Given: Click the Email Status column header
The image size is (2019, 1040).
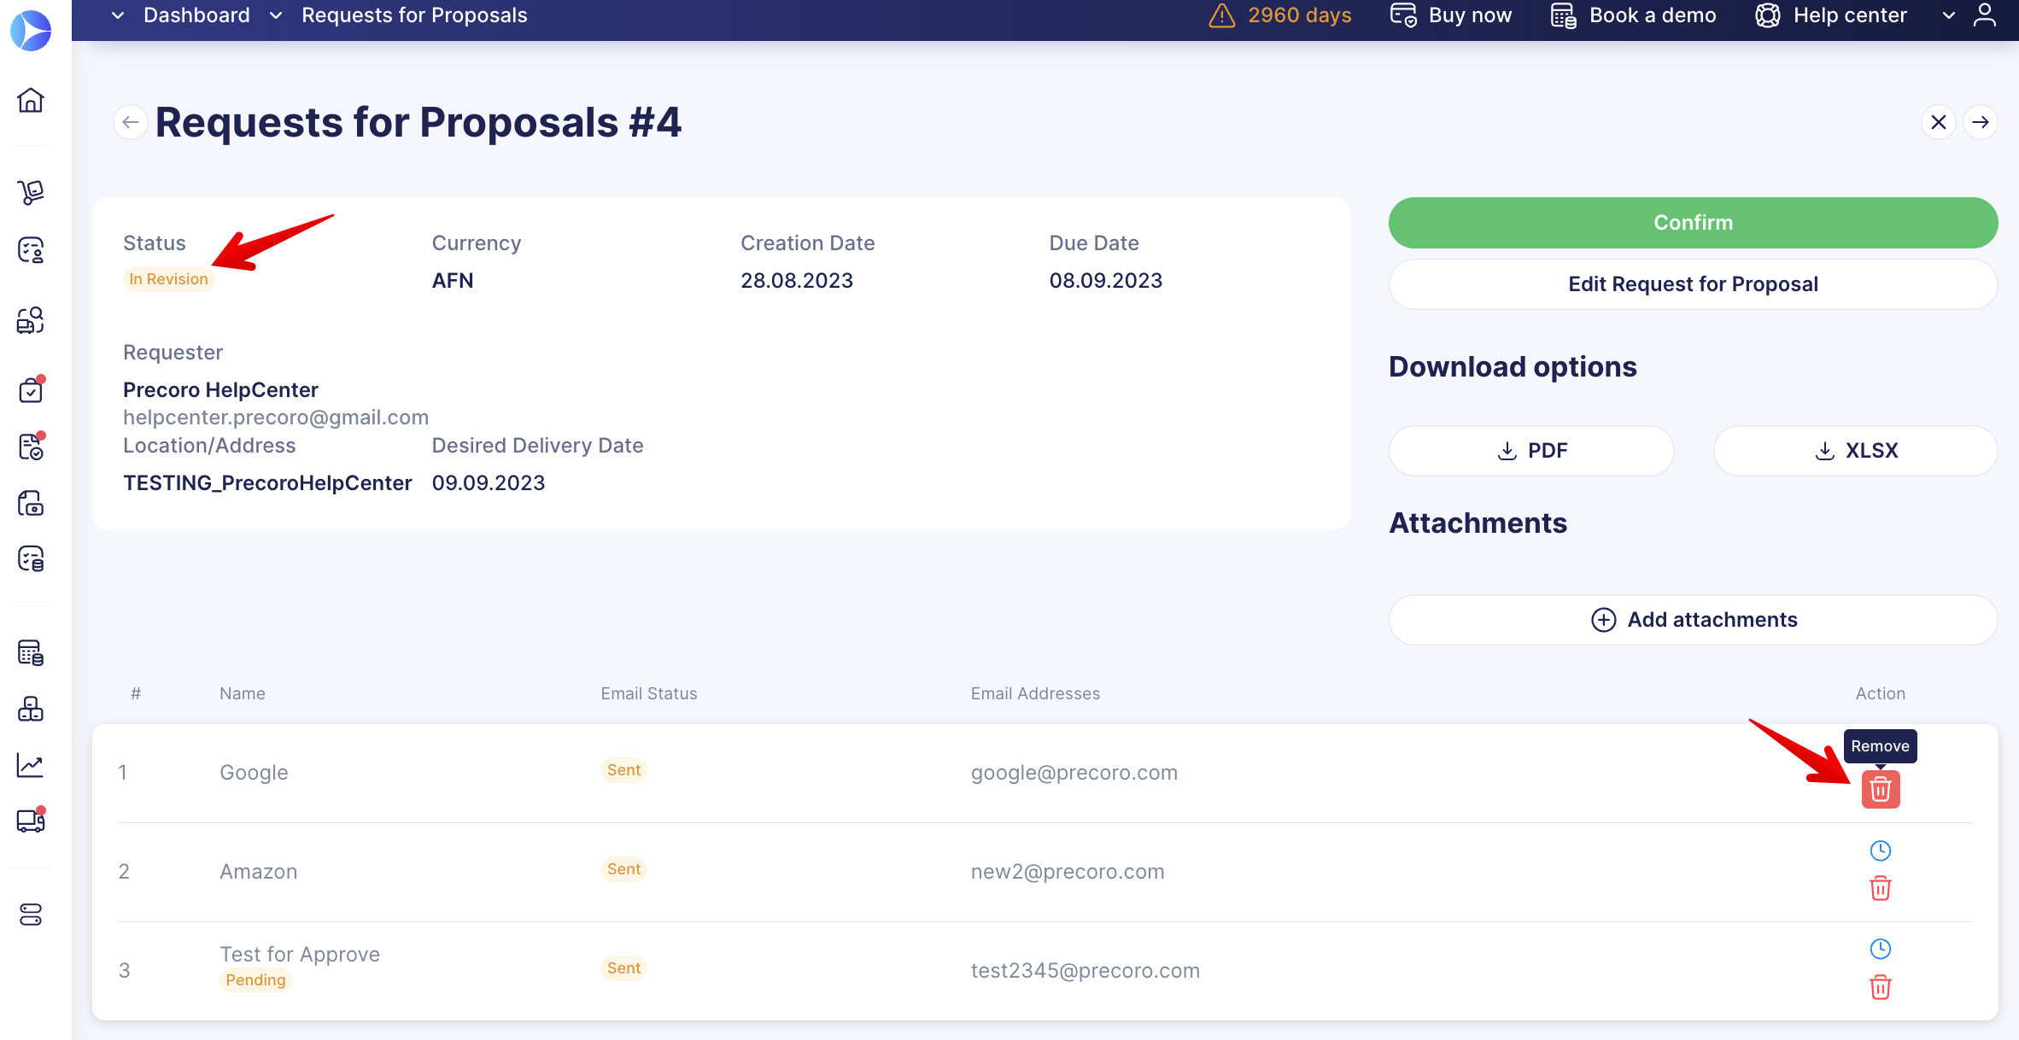Looking at the screenshot, I should click(x=649, y=694).
